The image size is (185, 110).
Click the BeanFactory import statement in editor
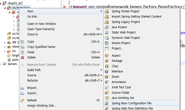pos(128,7)
